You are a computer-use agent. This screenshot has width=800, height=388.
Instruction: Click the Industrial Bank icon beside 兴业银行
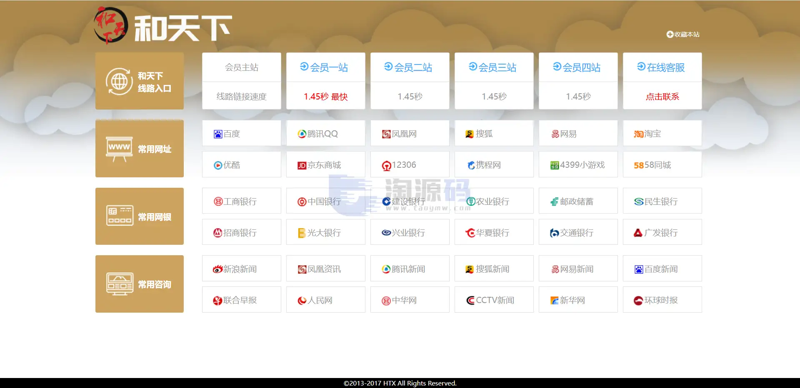[386, 233]
